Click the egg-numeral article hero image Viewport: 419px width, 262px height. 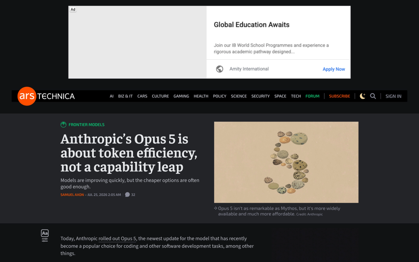click(286, 162)
